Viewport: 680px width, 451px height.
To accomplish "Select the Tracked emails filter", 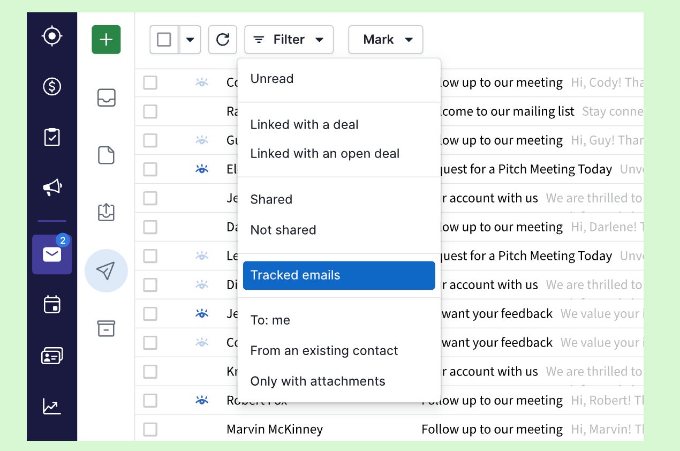I will point(339,275).
